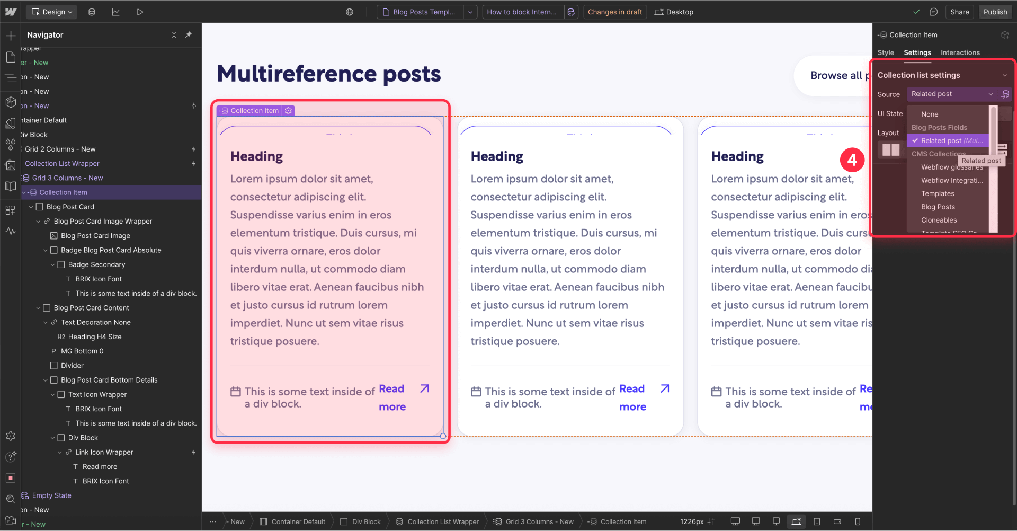Click the Webflow logo menu
This screenshot has height=531, width=1017.
click(x=11, y=12)
